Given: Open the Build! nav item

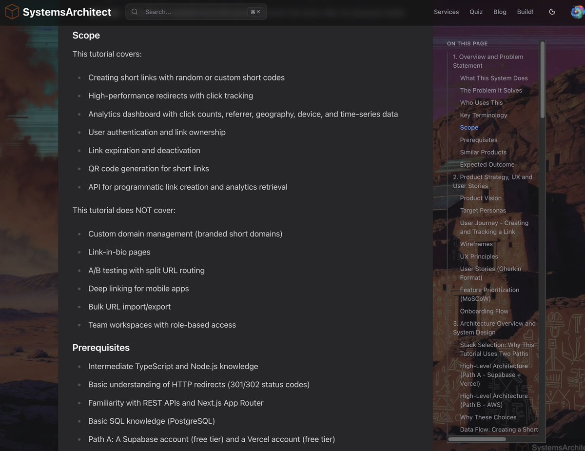Looking at the screenshot, I should coord(525,12).
